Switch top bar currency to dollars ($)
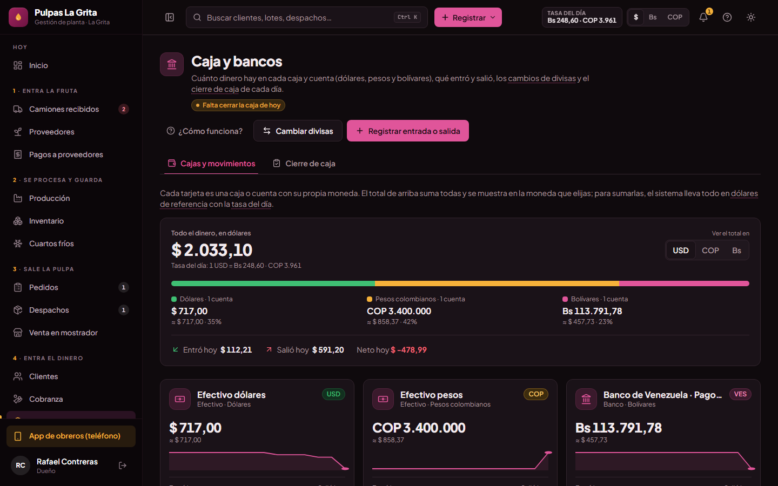Viewport: 778px width, 486px height. tap(636, 17)
